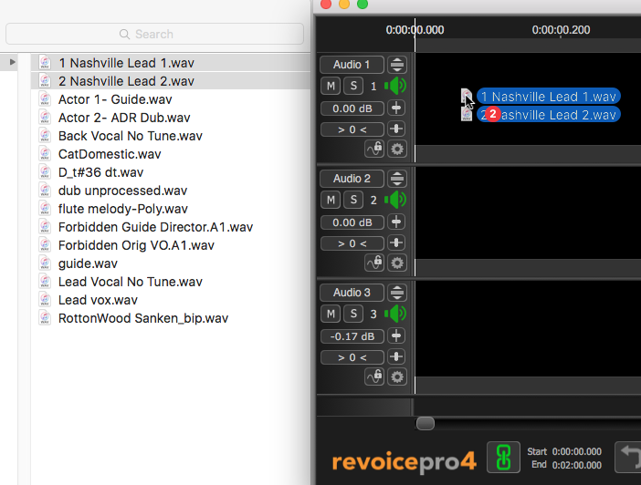Toggle mute on the Audio 3 track

[331, 314]
